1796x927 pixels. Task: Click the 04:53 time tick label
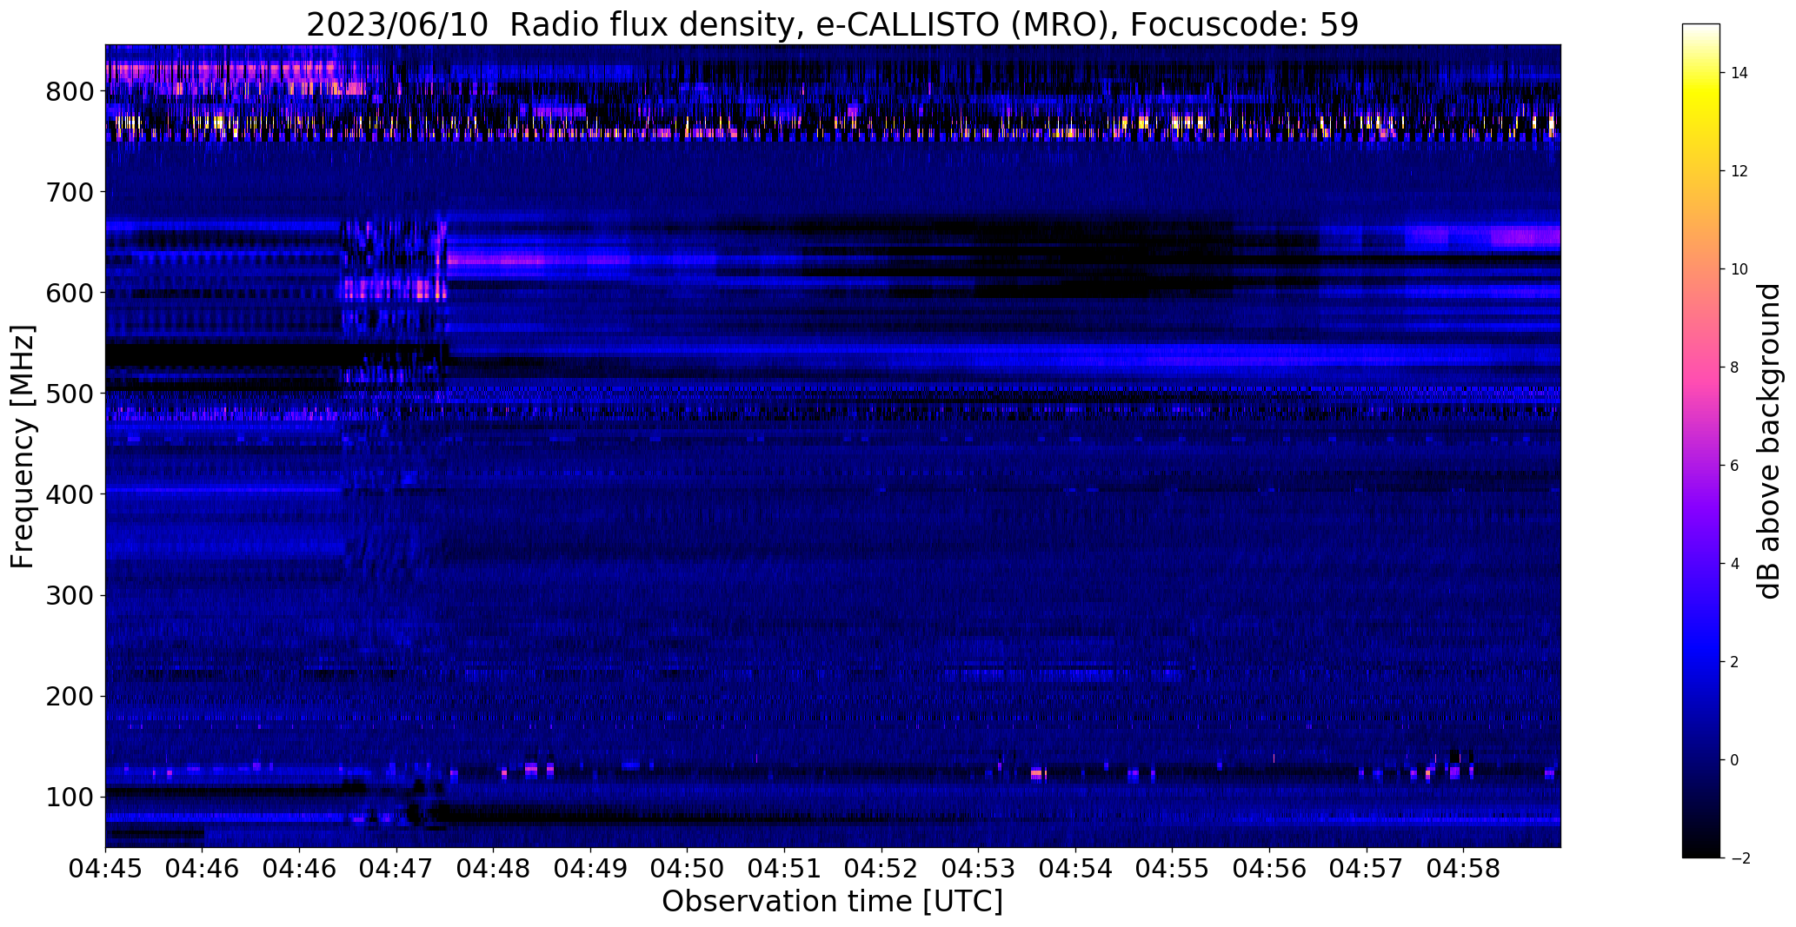point(979,868)
